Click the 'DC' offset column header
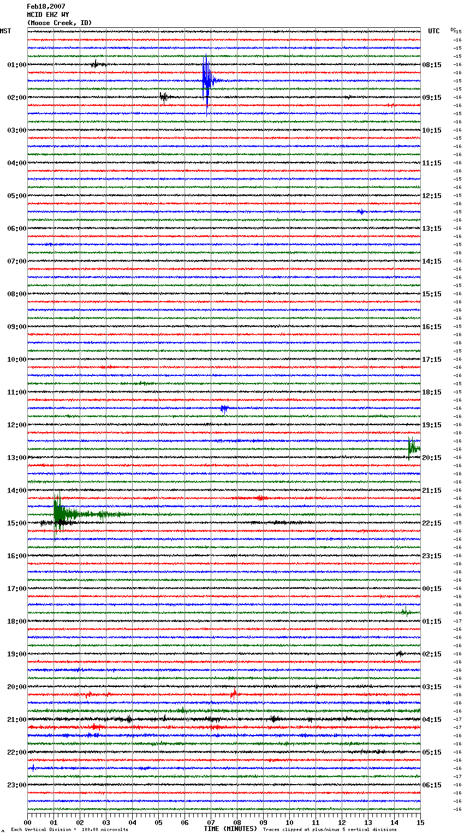Viewport: 464px width, 837px height. (x=453, y=29)
